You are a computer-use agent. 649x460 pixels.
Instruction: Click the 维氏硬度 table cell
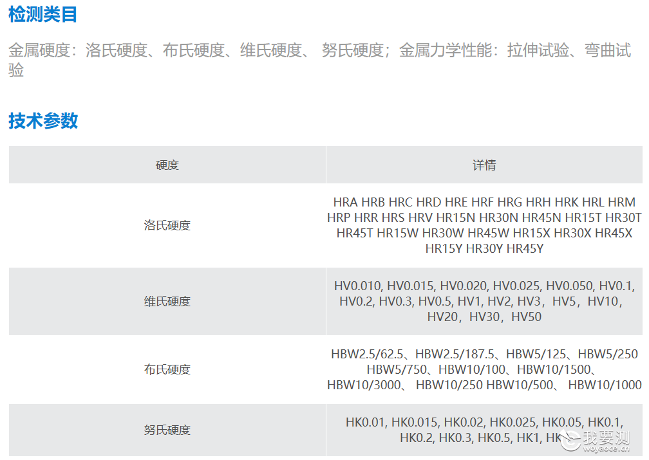click(x=167, y=302)
